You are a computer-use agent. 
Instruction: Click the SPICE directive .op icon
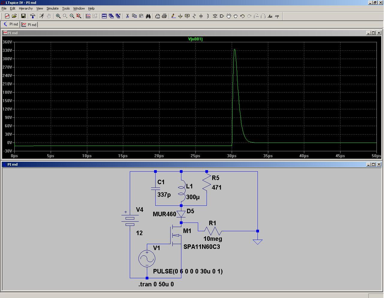coord(277,16)
